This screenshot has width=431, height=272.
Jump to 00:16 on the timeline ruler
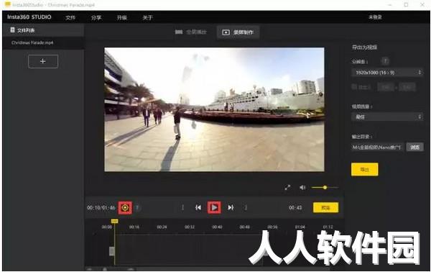[134, 227]
